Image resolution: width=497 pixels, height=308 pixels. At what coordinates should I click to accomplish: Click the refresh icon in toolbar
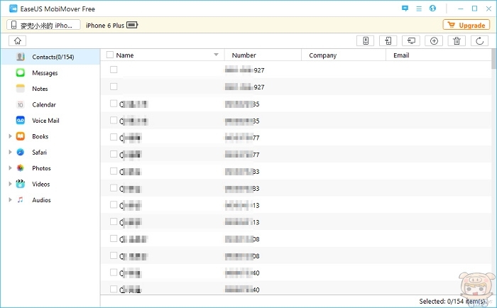[x=480, y=40]
